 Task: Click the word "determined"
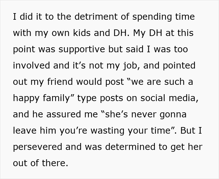[x=130, y=147]
